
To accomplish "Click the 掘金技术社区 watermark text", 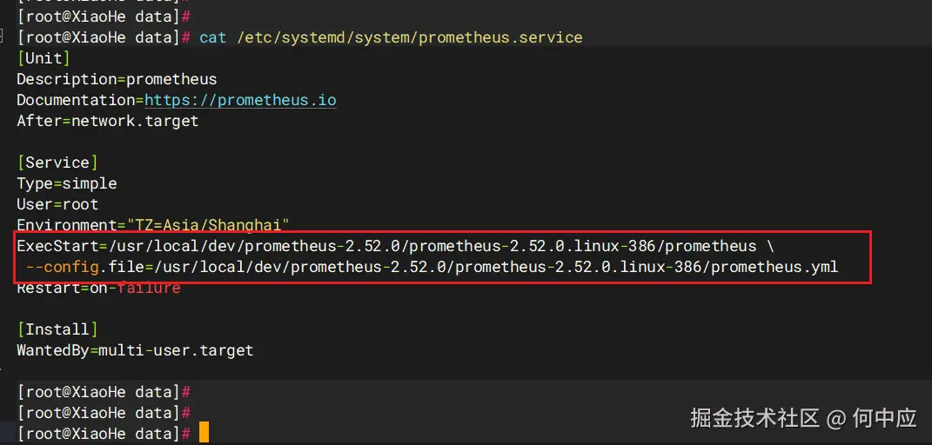I will pyautogui.click(x=754, y=418).
